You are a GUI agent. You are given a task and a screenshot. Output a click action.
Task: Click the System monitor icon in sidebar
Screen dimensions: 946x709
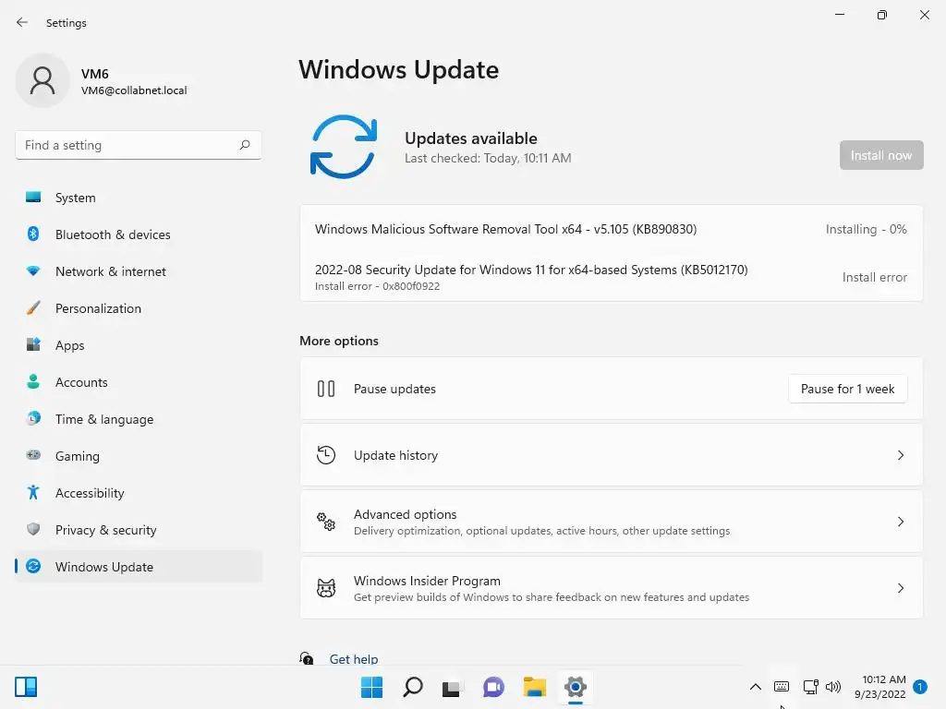[33, 198]
